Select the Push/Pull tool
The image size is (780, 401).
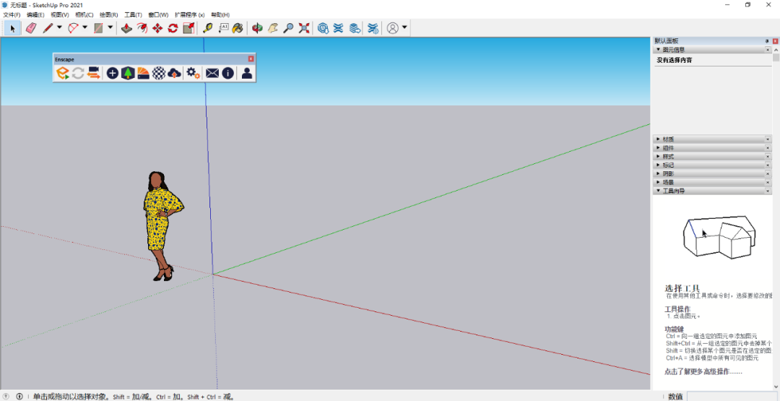pyautogui.click(x=126, y=28)
